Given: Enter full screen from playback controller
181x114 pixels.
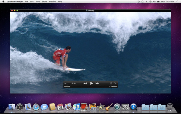Looking at the screenshot, I should [115, 83].
